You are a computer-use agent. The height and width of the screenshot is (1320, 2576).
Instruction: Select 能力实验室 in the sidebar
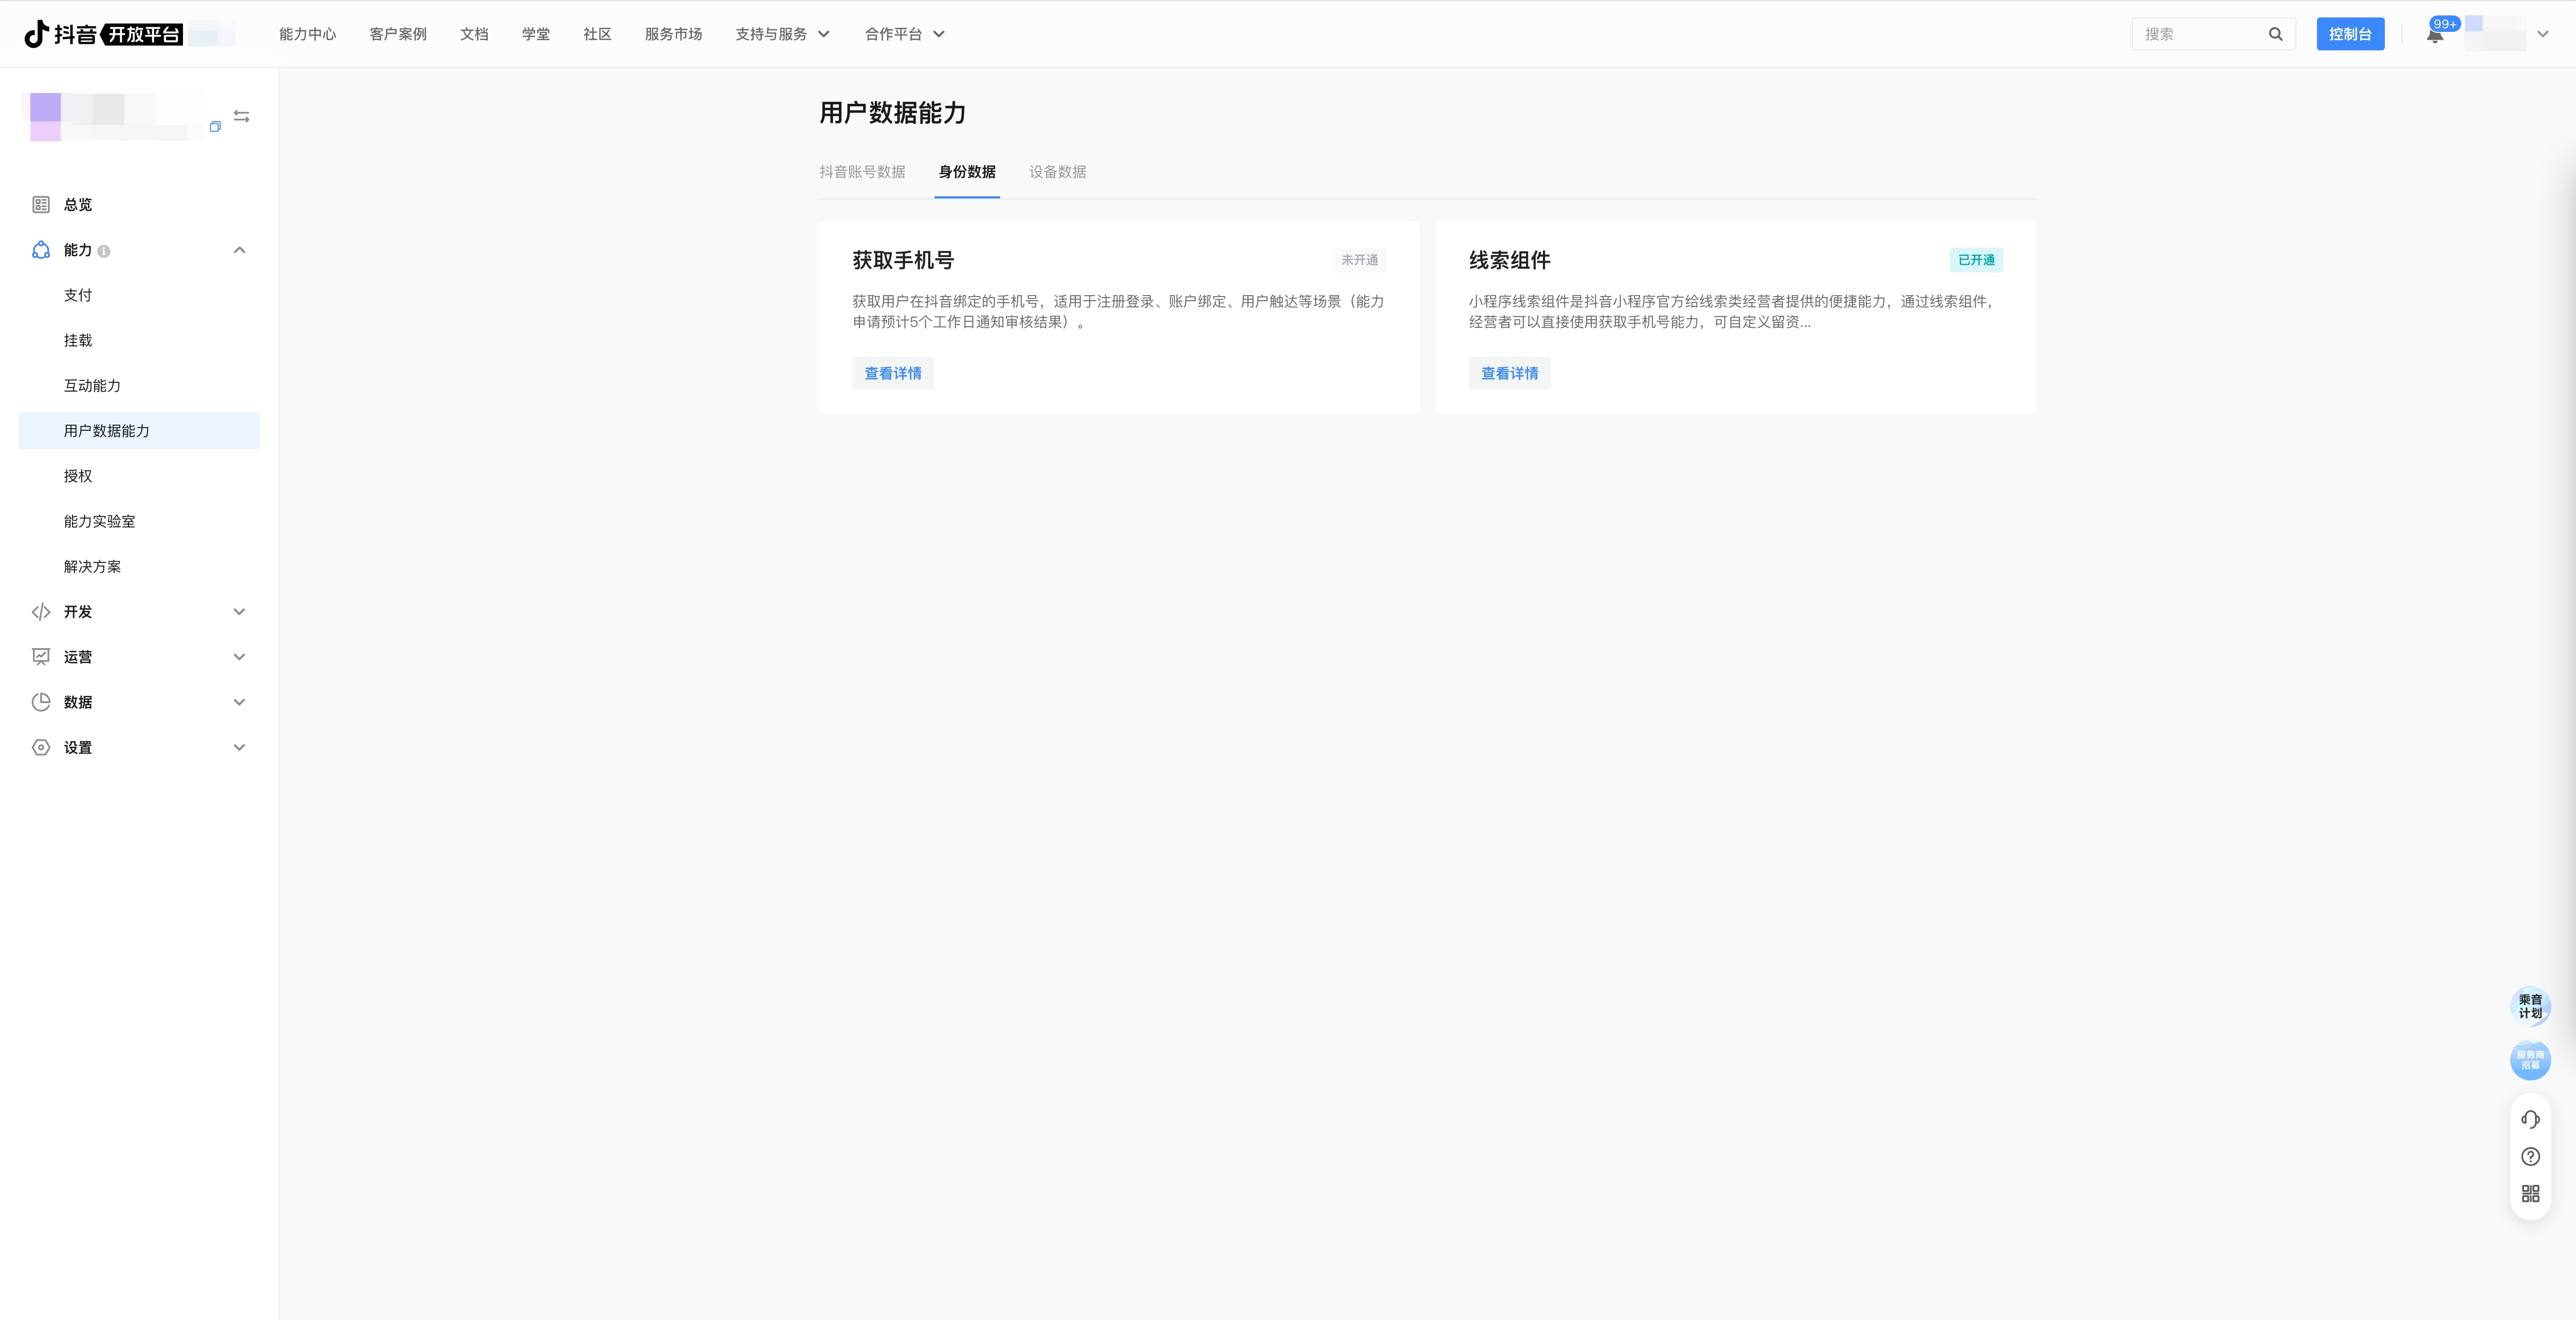pos(99,521)
